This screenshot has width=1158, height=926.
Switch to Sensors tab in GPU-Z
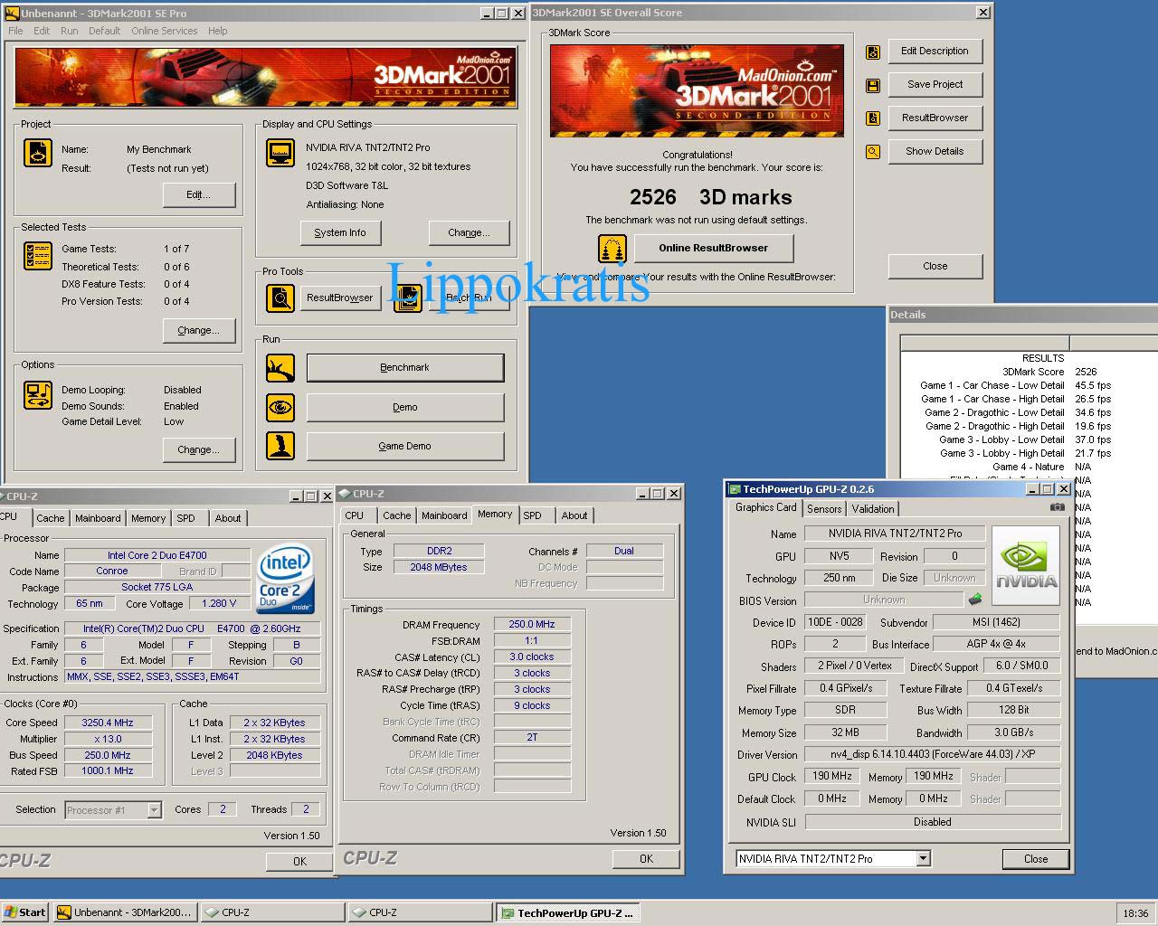coord(824,509)
